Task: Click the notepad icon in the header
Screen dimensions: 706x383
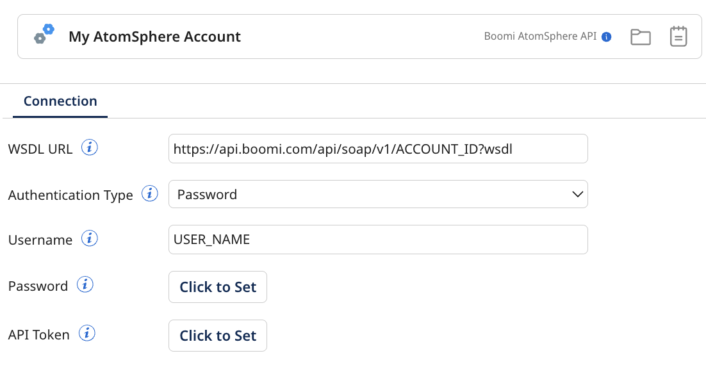Action: click(x=678, y=37)
